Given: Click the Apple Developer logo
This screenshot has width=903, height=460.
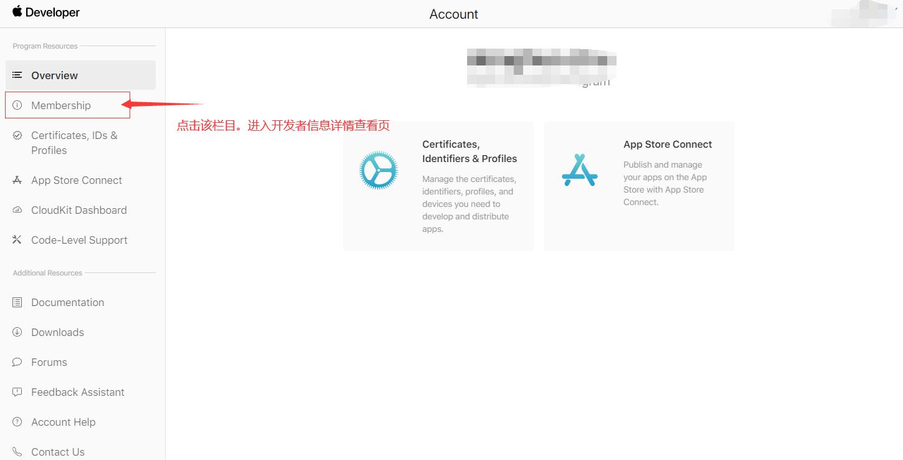Looking at the screenshot, I should [46, 12].
